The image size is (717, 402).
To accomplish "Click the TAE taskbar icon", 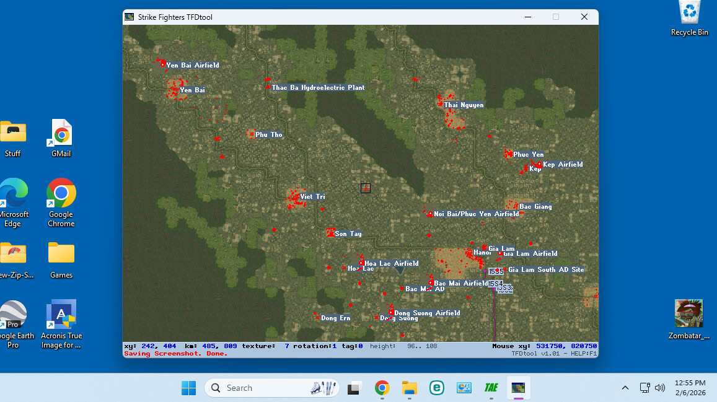I will click(x=491, y=388).
